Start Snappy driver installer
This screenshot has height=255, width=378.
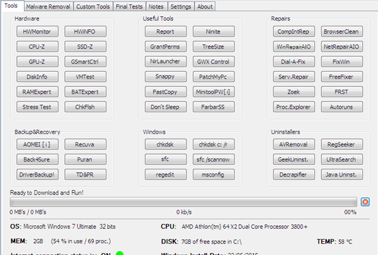click(x=166, y=77)
